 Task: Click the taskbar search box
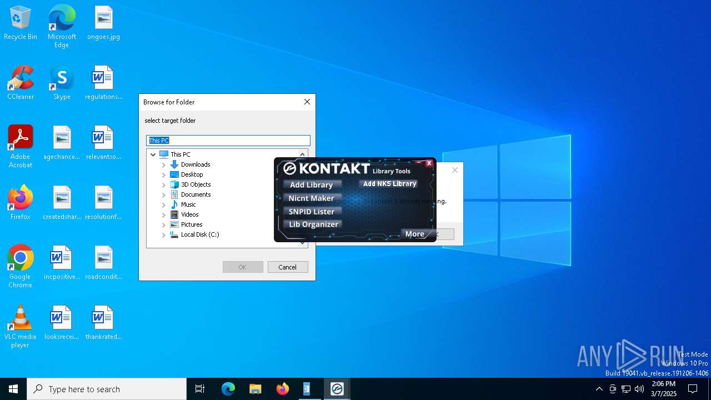click(x=107, y=389)
